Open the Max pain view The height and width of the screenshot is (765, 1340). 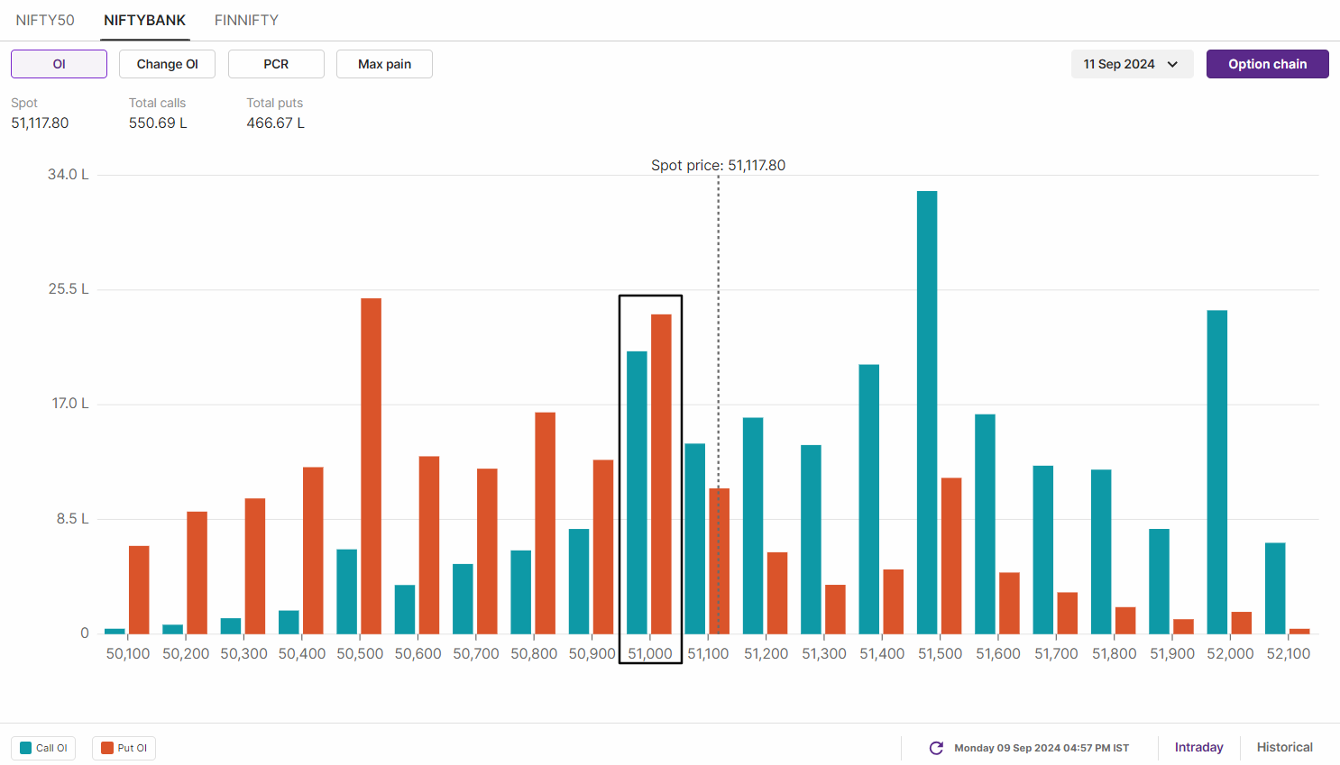click(384, 64)
